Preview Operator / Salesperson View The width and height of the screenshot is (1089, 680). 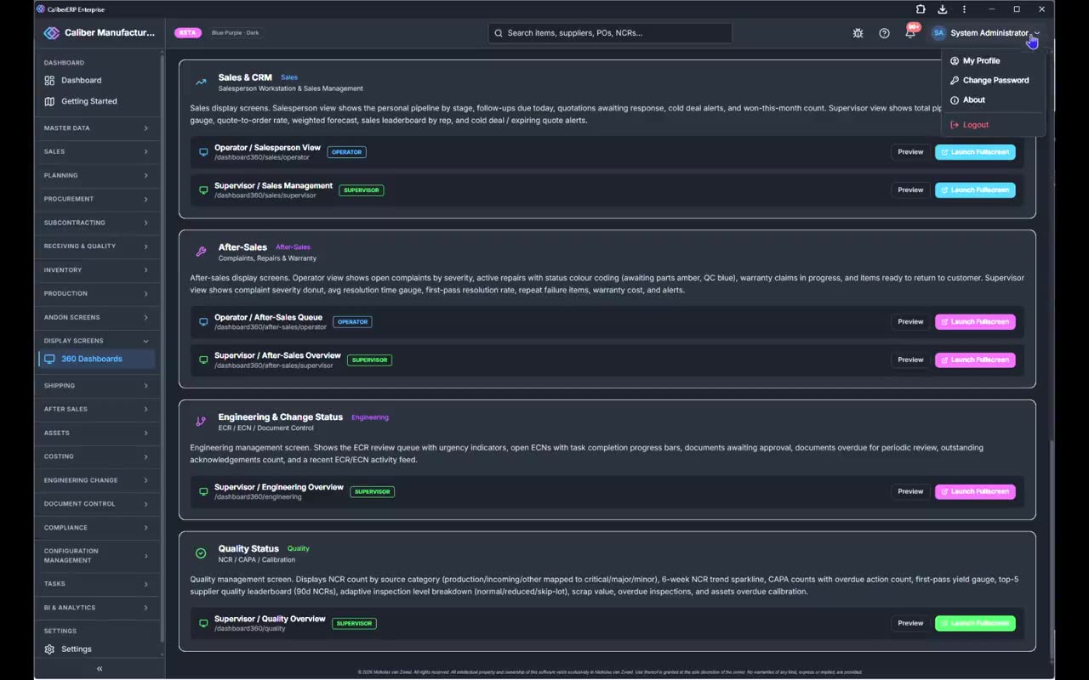click(910, 152)
